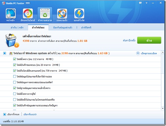Click the list scrollbar up arrow
The height and width of the screenshot is (126, 166).
point(163,52)
